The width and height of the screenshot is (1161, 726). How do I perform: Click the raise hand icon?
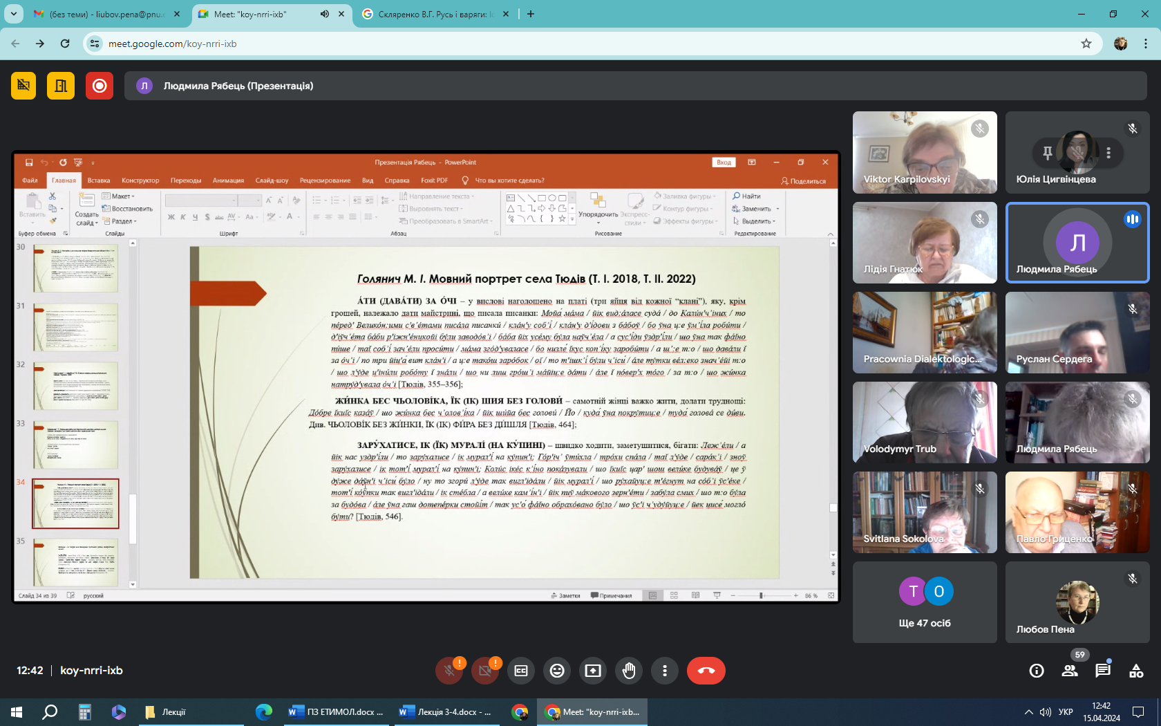point(628,671)
